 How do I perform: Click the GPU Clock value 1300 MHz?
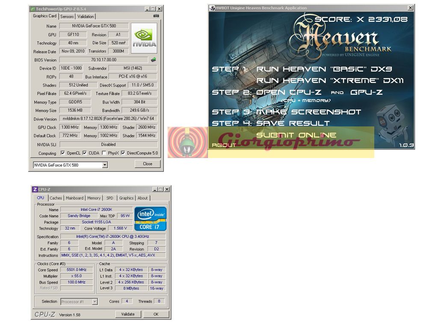pos(70,127)
